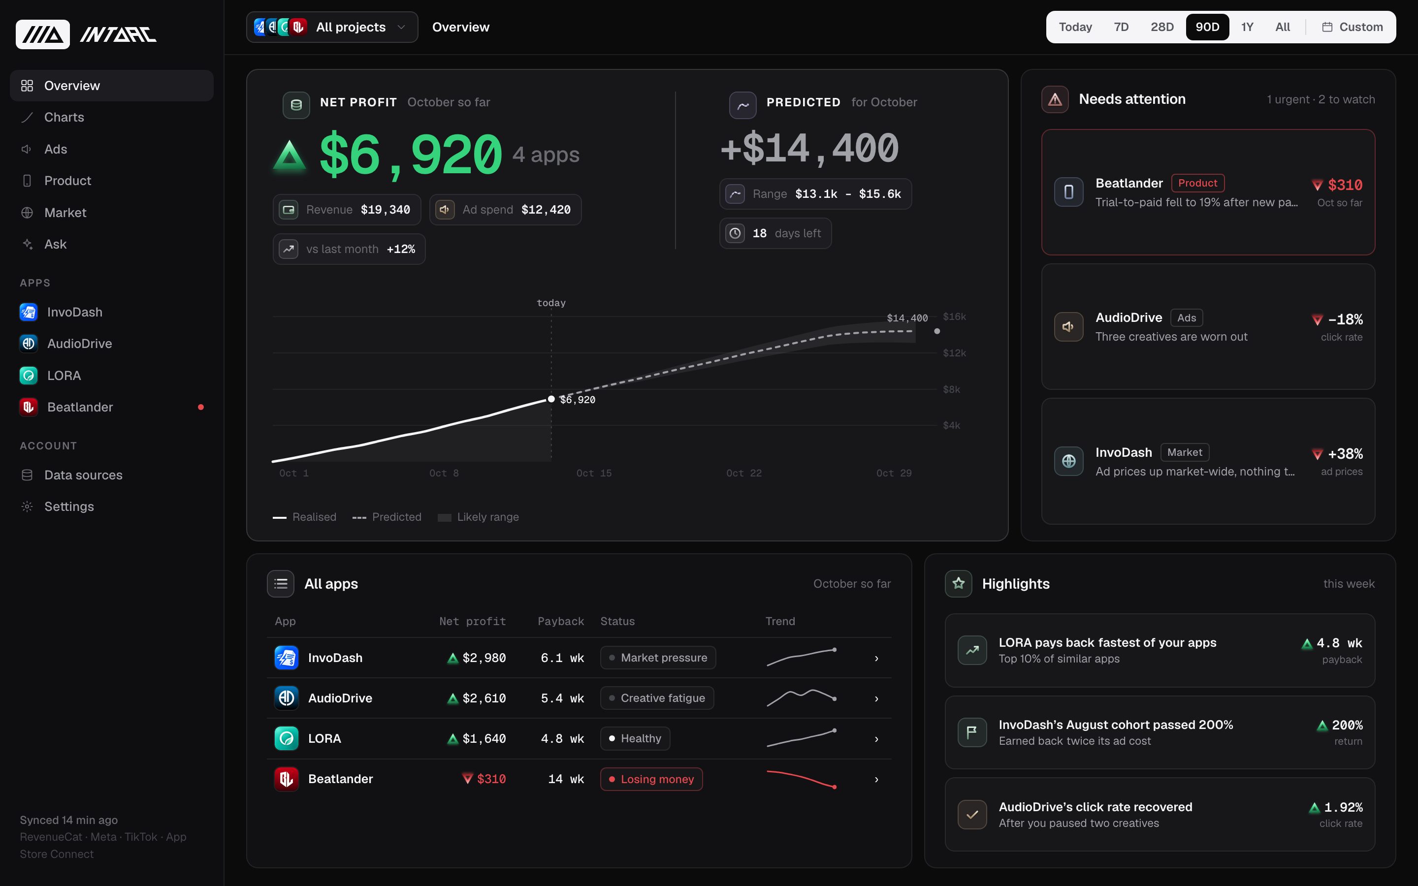Screen dimensions: 1418x886
Task: Click the vs last month arrow icon
Action: 289,249
